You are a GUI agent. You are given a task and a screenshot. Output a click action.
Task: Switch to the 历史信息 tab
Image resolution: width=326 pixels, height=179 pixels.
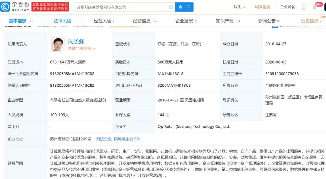coord(311,21)
